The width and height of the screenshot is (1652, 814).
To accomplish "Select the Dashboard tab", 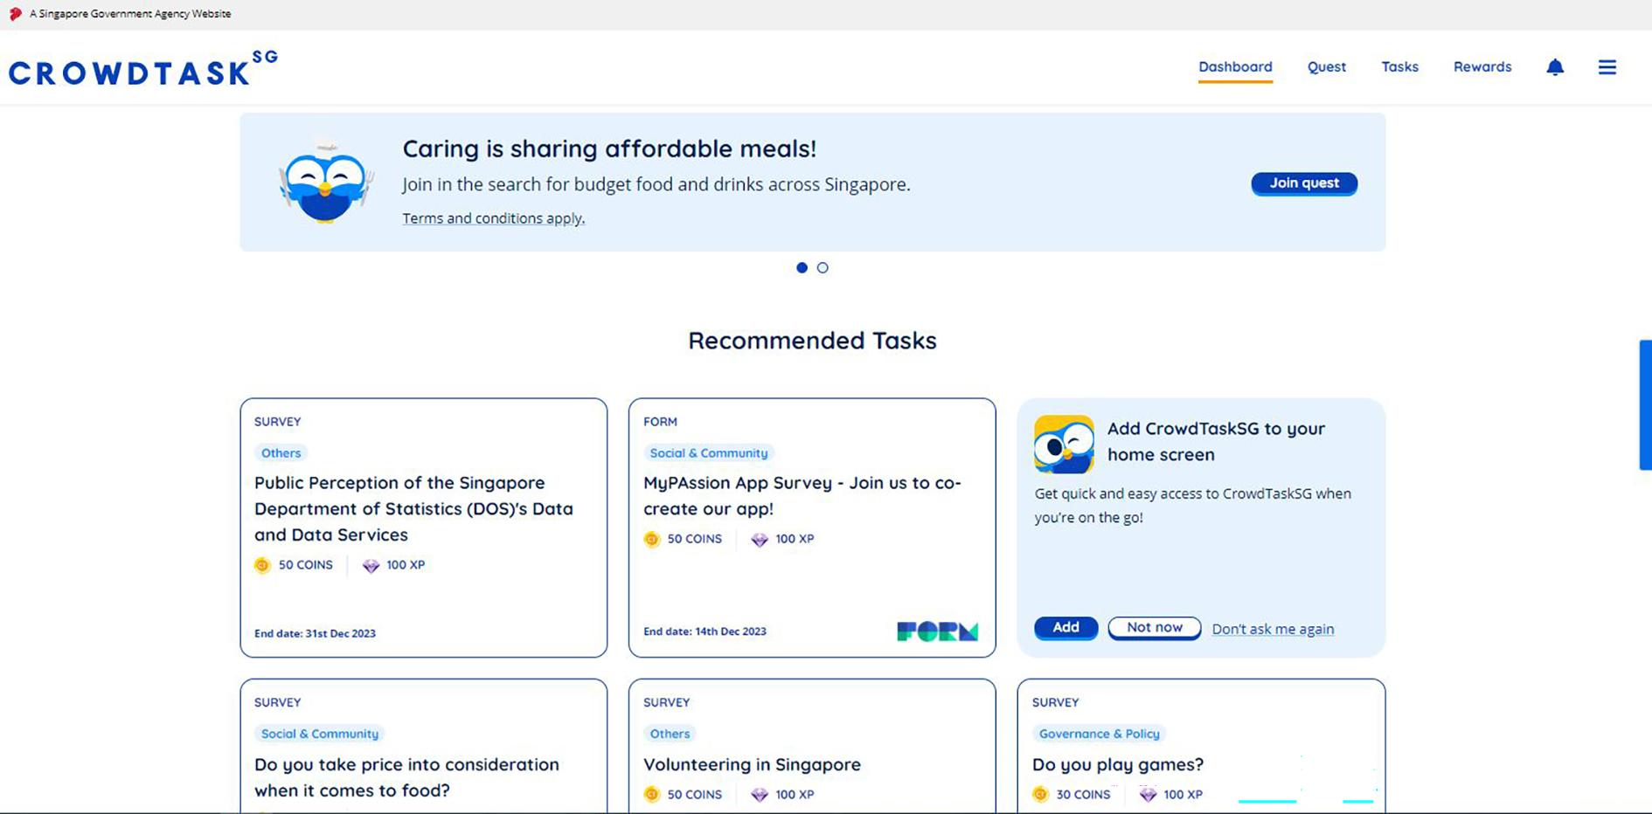I will [1235, 67].
